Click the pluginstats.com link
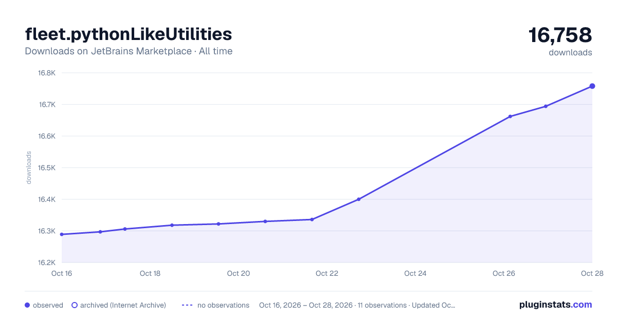617x323 pixels. click(x=555, y=305)
